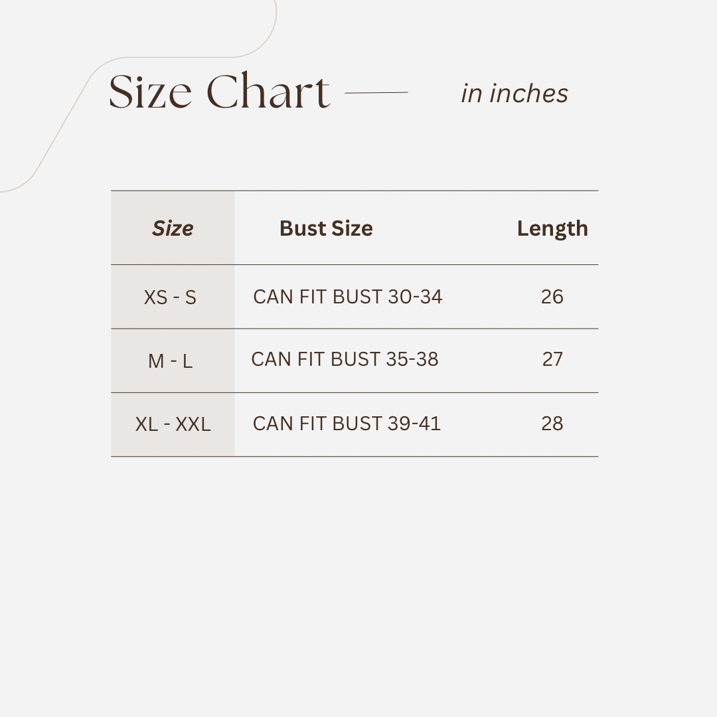Click the word "Size" in the large title
Viewport: 717px width, 717px height.
(x=150, y=92)
